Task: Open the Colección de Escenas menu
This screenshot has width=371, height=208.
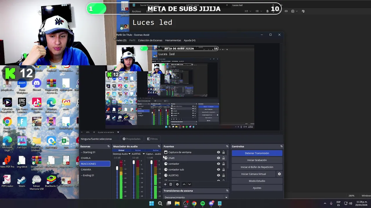Action: pos(150,40)
